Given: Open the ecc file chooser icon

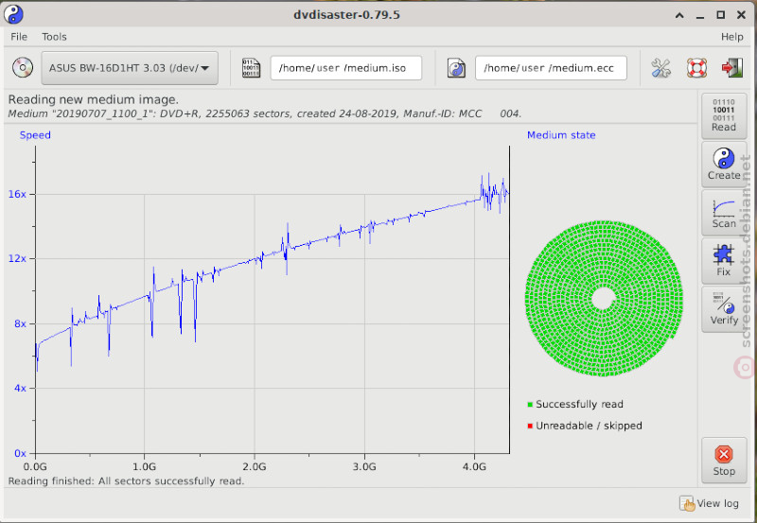Looking at the screenshot, I should click(456, 68).
